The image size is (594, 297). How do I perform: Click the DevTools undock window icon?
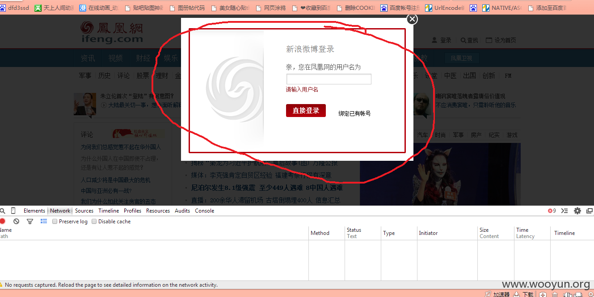click(590, 211)
